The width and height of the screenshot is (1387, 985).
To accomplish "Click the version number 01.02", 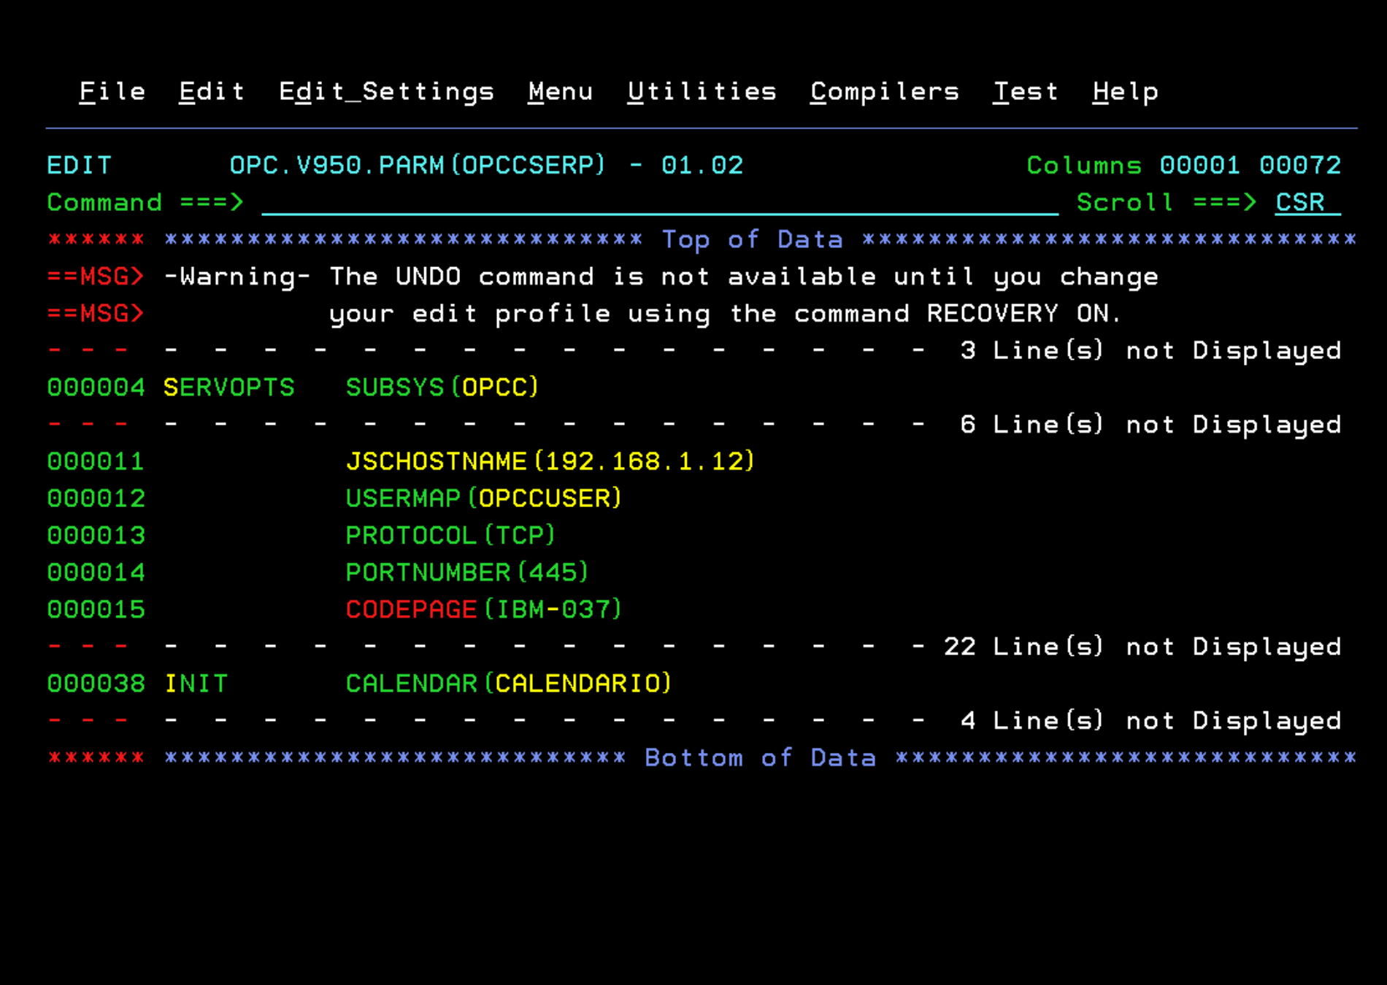I will tap(702, 166).
